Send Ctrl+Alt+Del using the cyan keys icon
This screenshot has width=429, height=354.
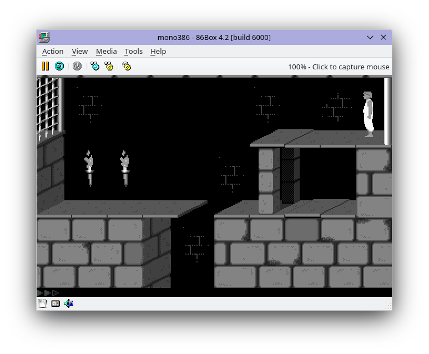coord(95,66)
